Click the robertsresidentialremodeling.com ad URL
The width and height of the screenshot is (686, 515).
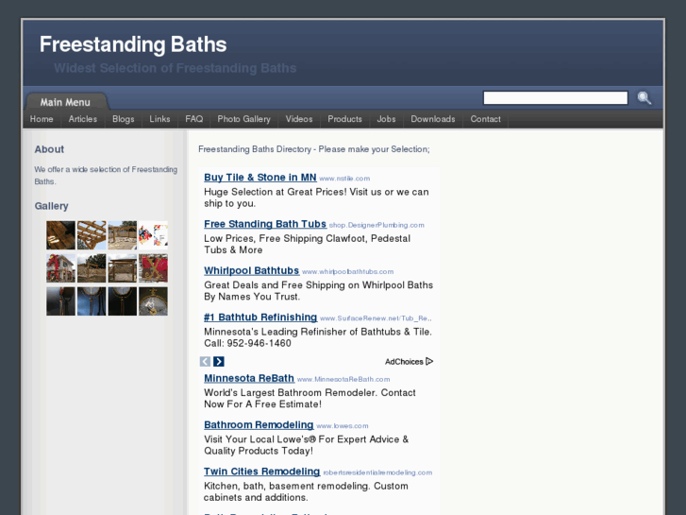click(x=377, y=472)
